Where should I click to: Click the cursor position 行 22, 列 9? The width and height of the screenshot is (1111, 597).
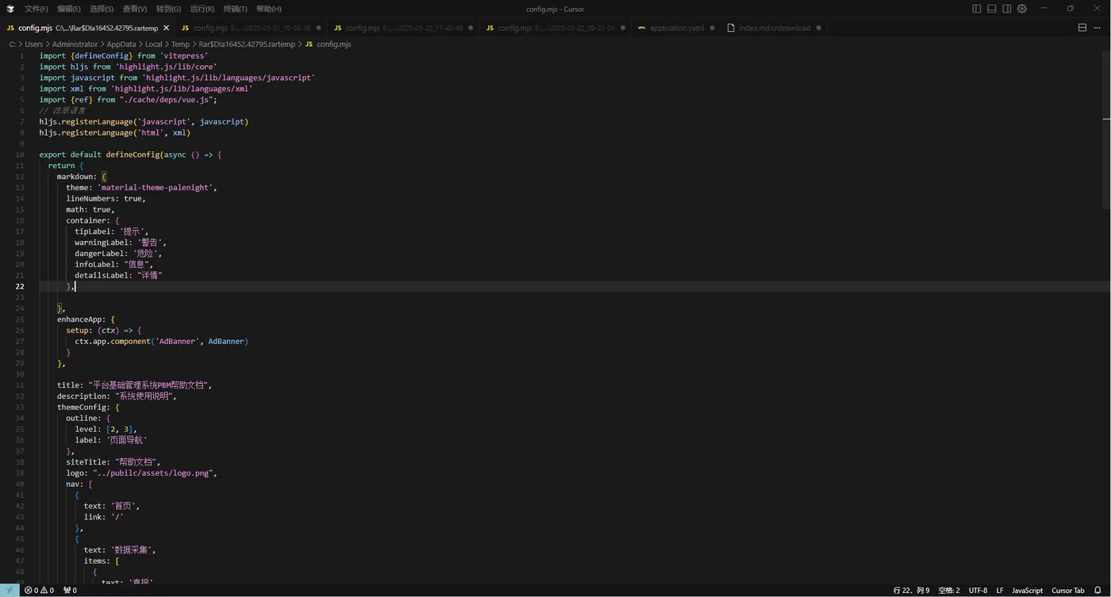[911, 591]
